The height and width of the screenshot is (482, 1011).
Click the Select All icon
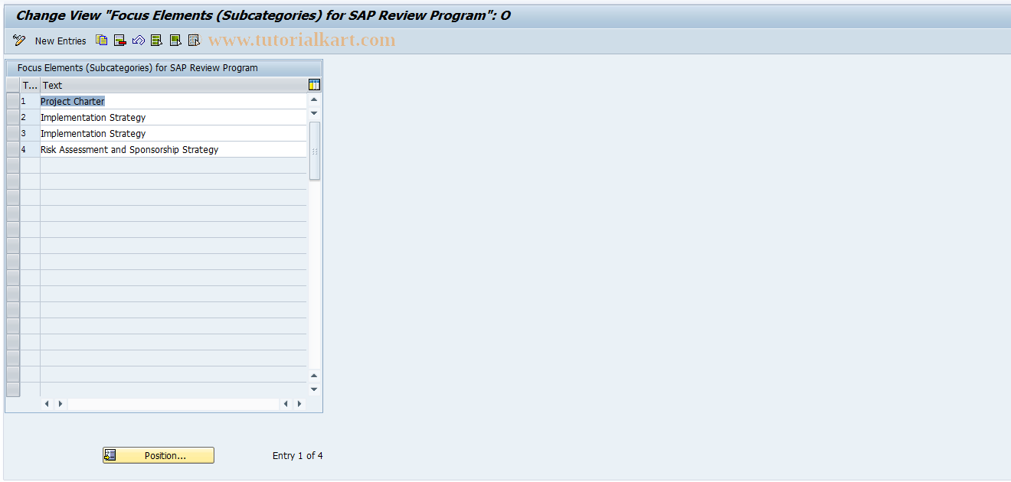157,41
